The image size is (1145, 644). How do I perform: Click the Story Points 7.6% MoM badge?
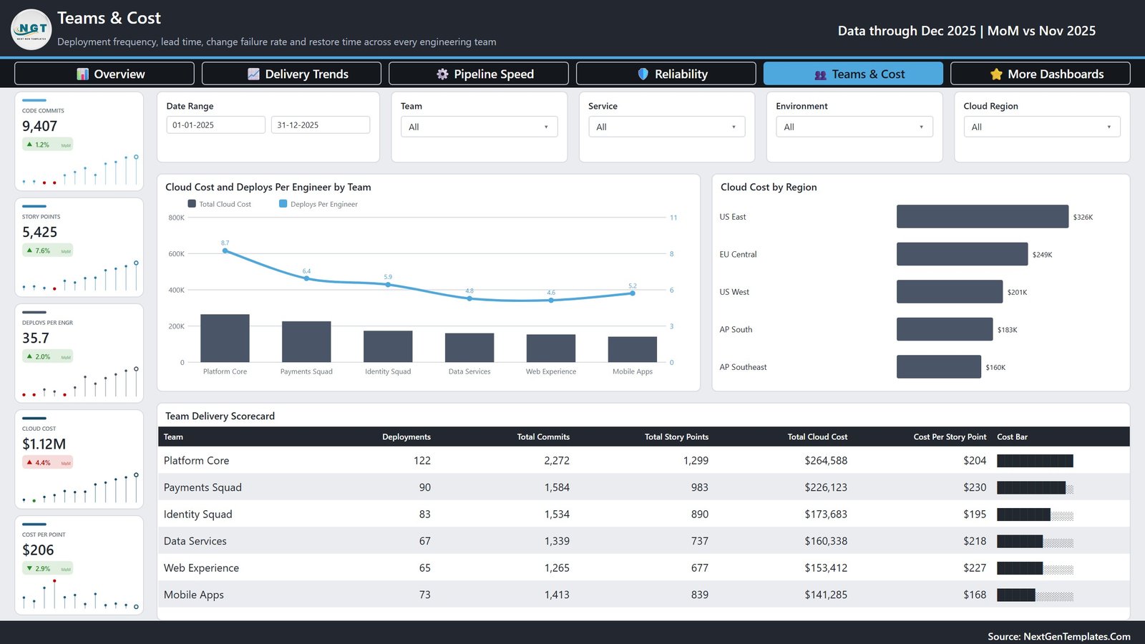[x=47, y=250]
